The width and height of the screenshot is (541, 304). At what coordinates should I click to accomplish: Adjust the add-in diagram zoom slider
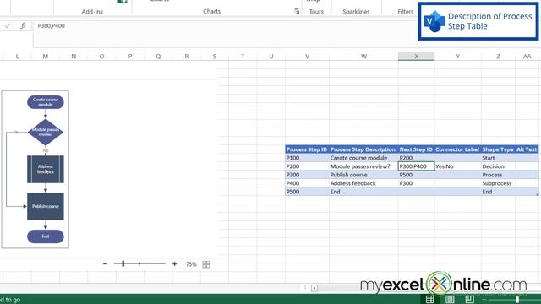pos(123,263)
